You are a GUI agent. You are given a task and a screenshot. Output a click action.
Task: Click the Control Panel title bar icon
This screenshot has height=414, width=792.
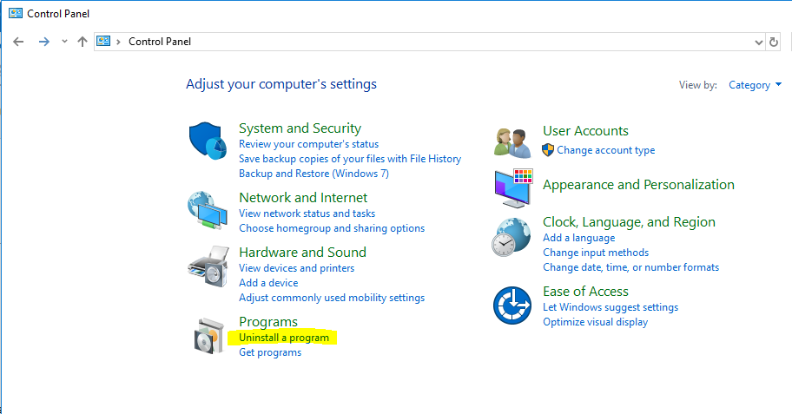pos(16,13)
